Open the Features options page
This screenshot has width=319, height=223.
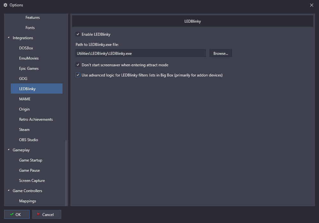pyautogui.click(x=33, y=18)
